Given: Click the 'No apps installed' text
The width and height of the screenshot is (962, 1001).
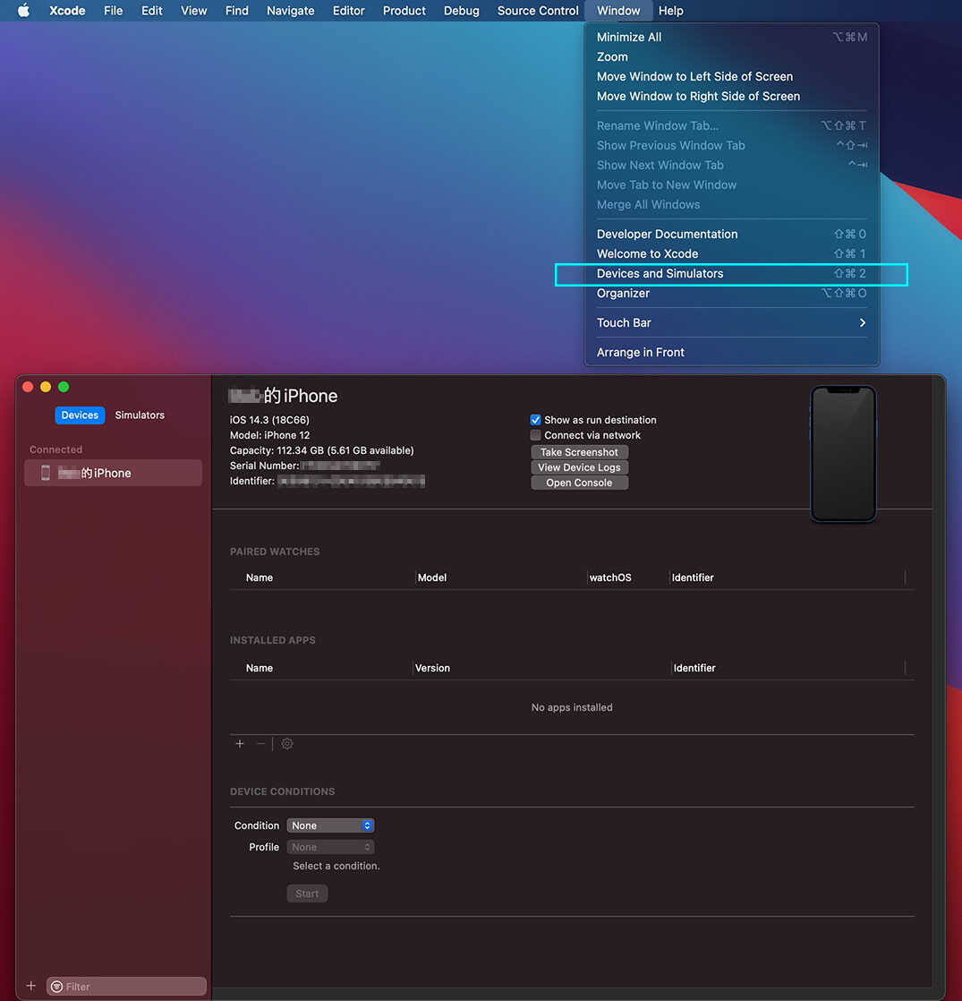Looking at the screenshot, I should point(572,707).
